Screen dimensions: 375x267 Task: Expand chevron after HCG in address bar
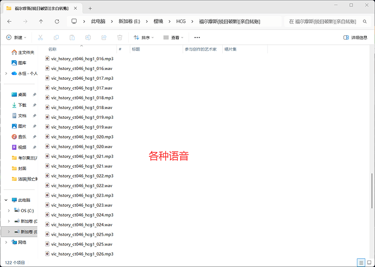[x=192, y=22]
